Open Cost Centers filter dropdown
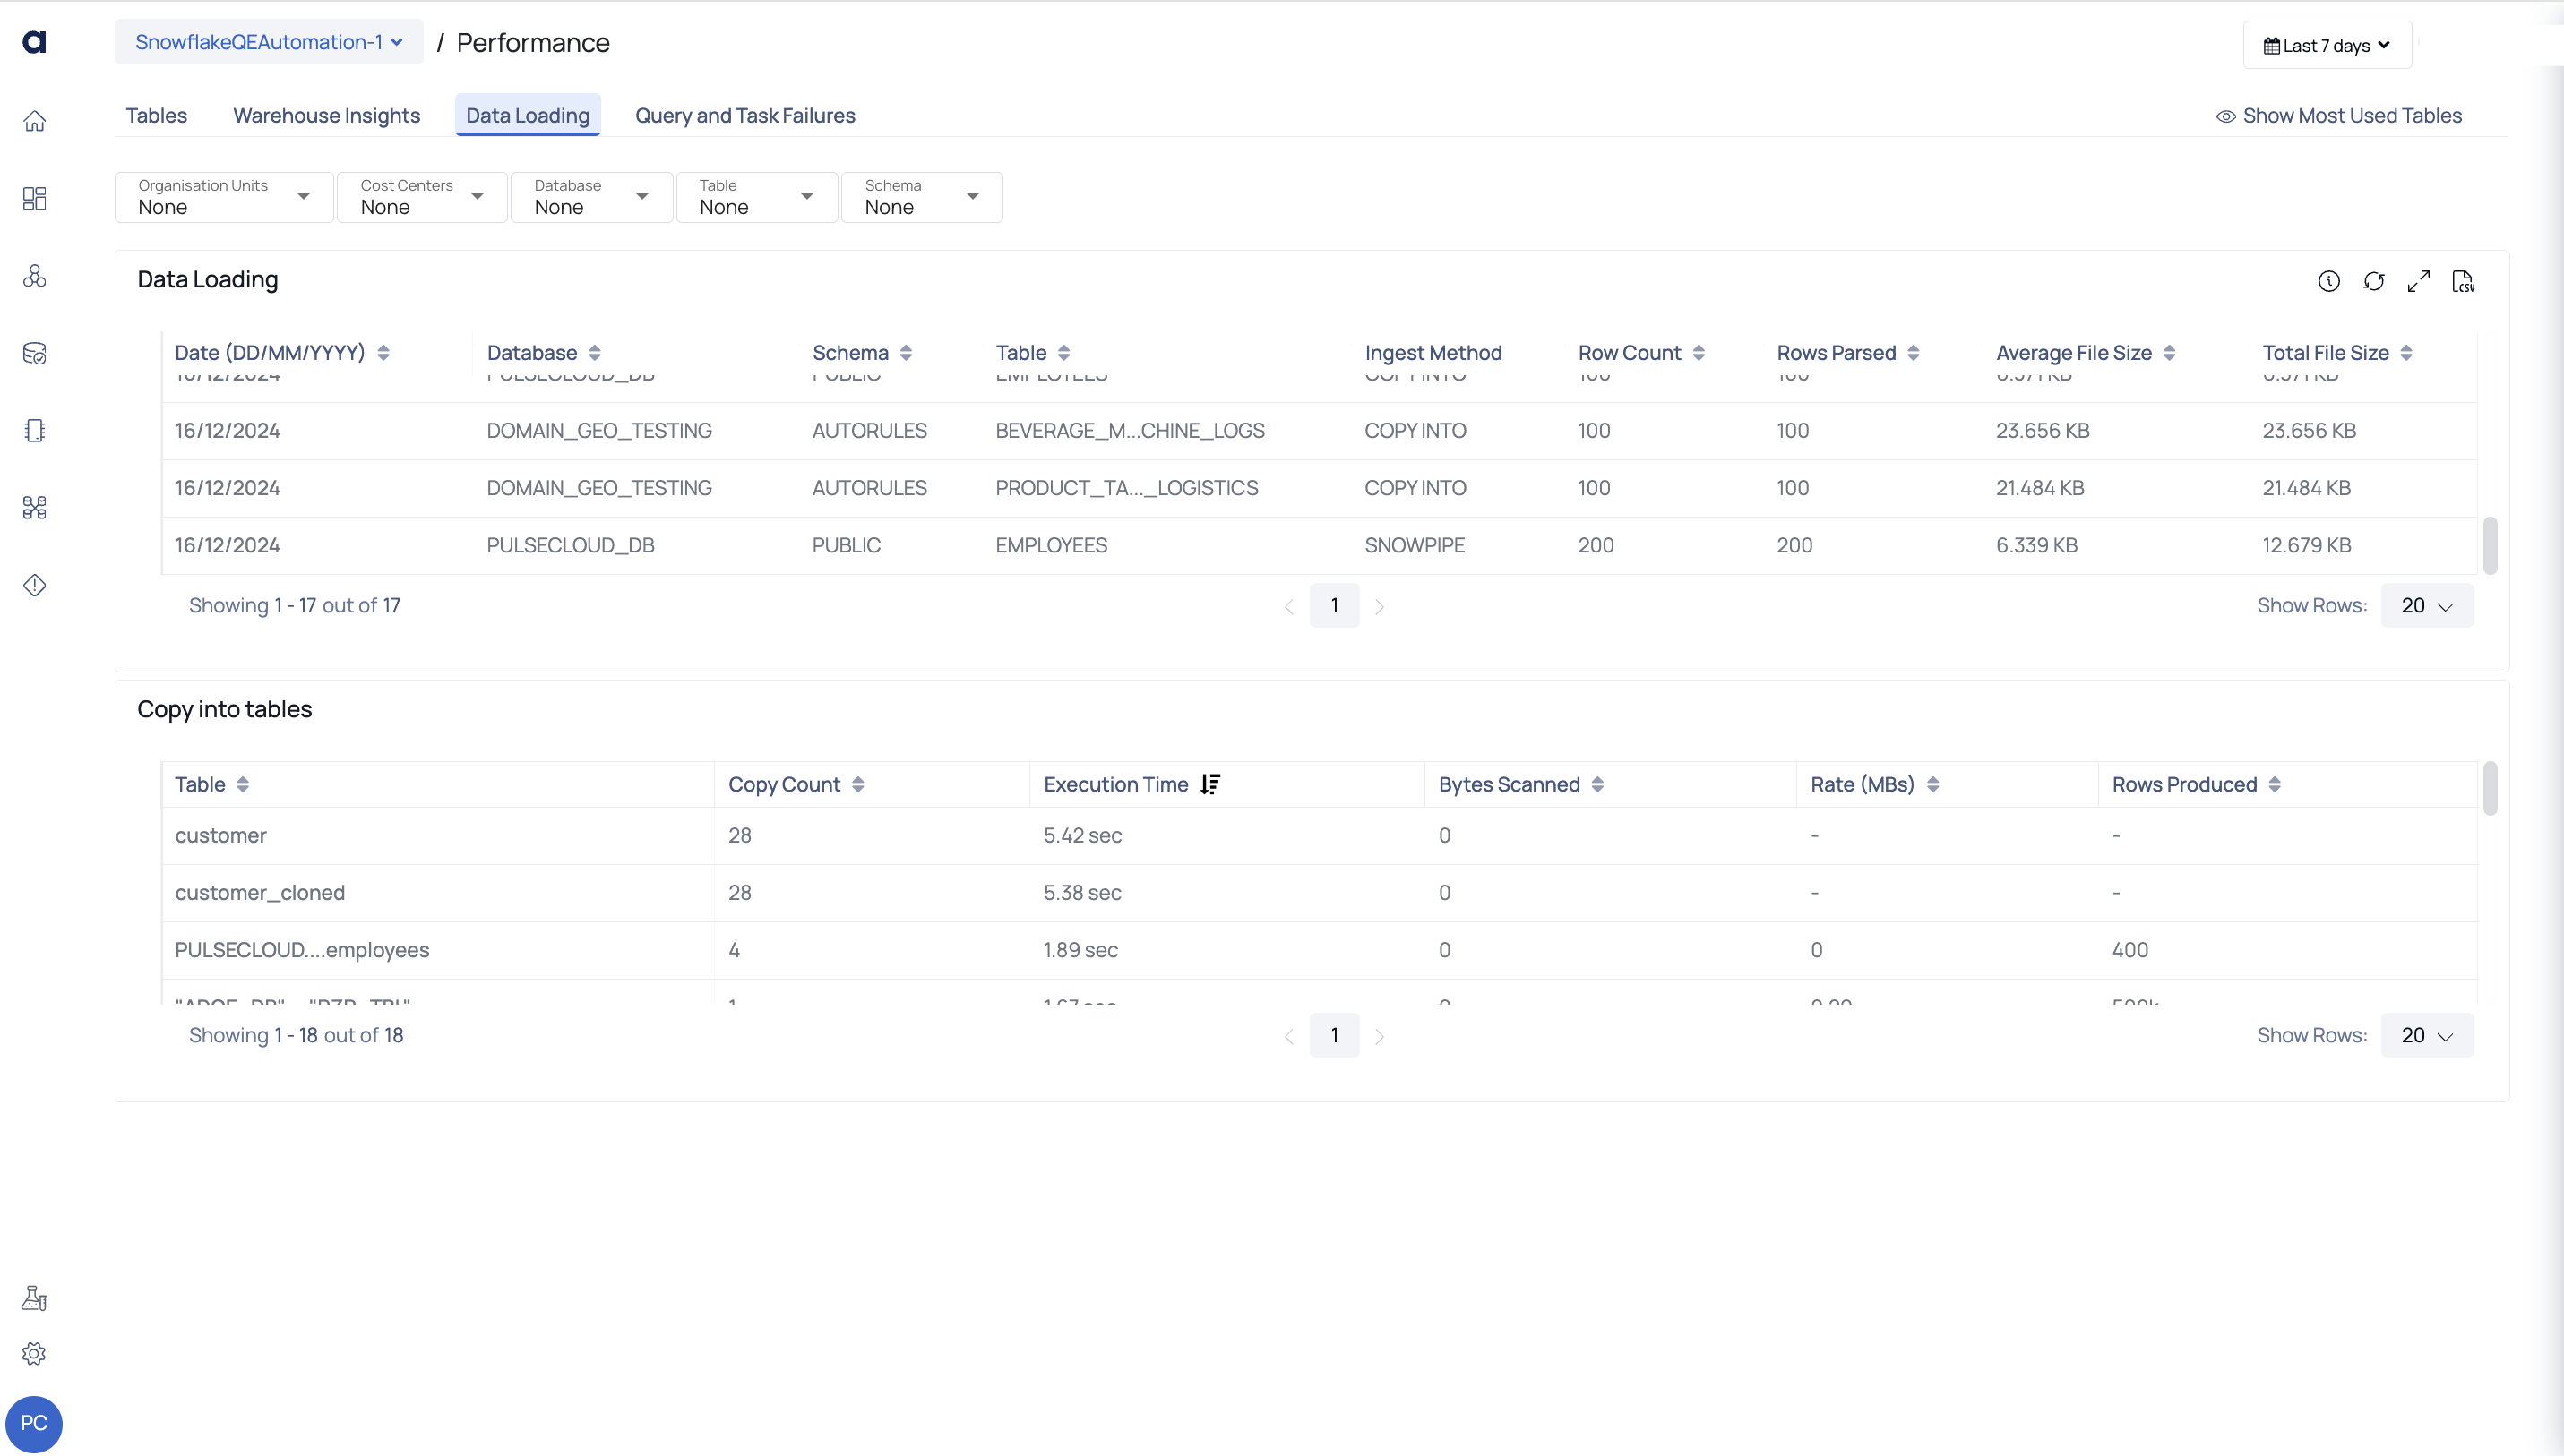The image size is (2564, 1456). click(x=422, y=197)
